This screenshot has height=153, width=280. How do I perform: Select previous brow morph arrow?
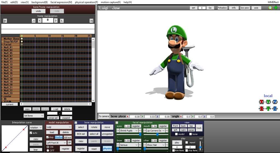point(118,145)
